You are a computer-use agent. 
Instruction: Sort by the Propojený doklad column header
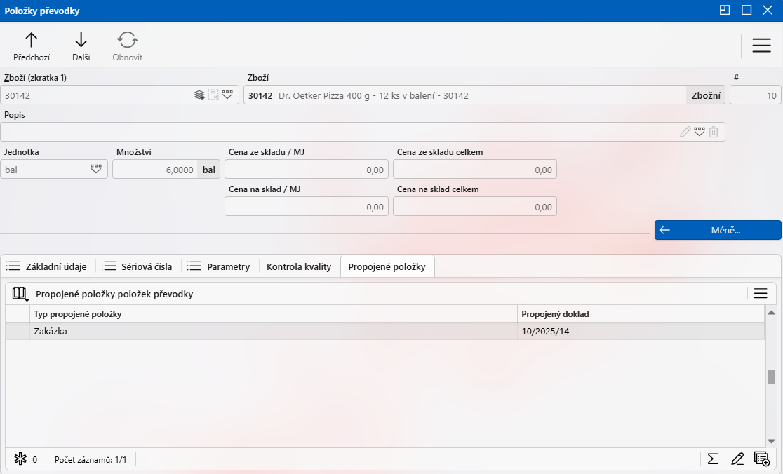point(641,314)
